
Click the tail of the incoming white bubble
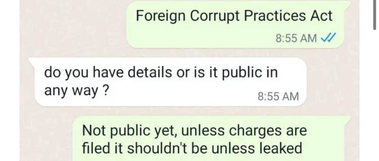(x=31, y=61)
